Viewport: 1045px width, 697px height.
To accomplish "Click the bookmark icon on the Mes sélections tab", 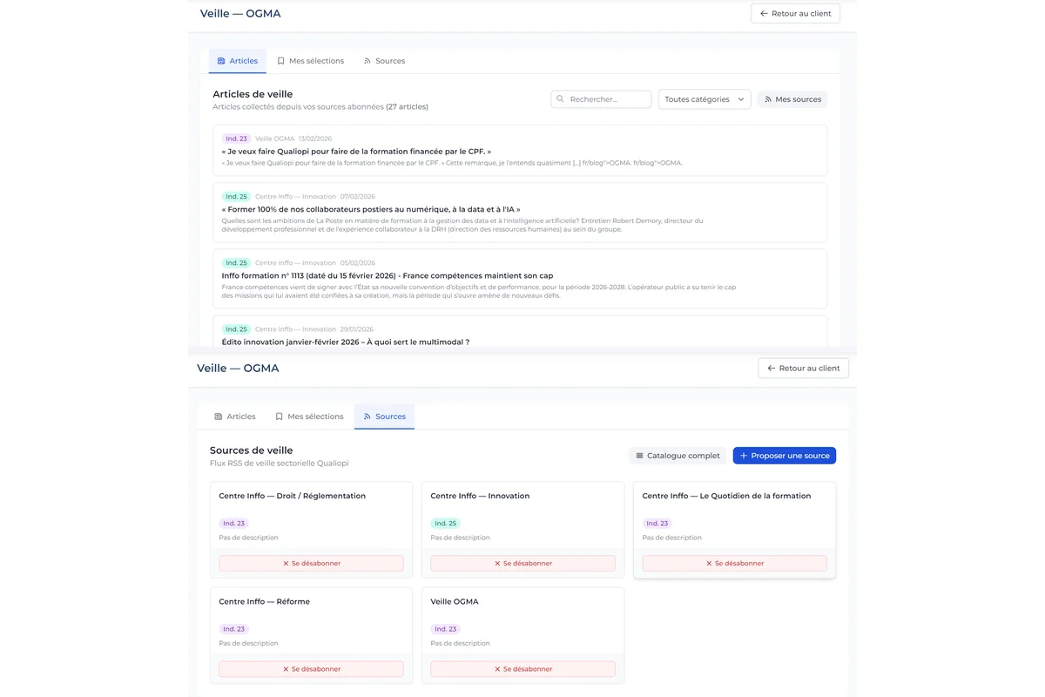I will pos(280,60).
